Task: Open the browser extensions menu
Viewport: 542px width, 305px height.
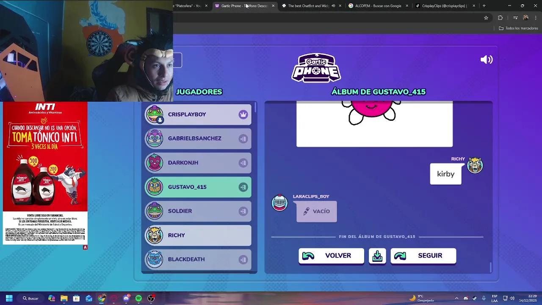Action: (x=501, y=18)
